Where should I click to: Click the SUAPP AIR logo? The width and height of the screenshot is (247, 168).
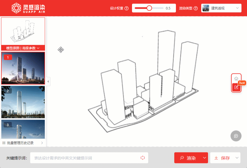tap(29, 8)
